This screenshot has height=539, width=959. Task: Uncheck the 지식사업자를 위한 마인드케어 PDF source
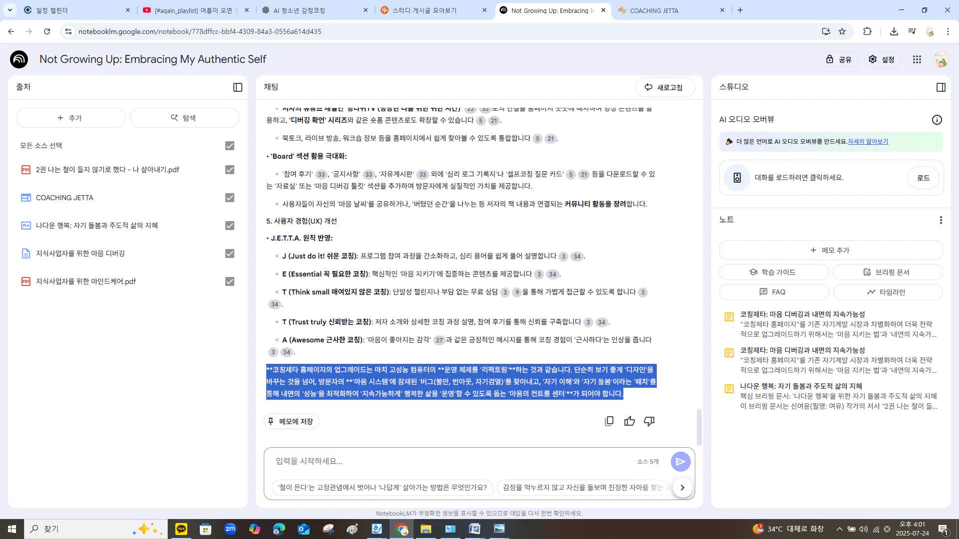point(229,281)
